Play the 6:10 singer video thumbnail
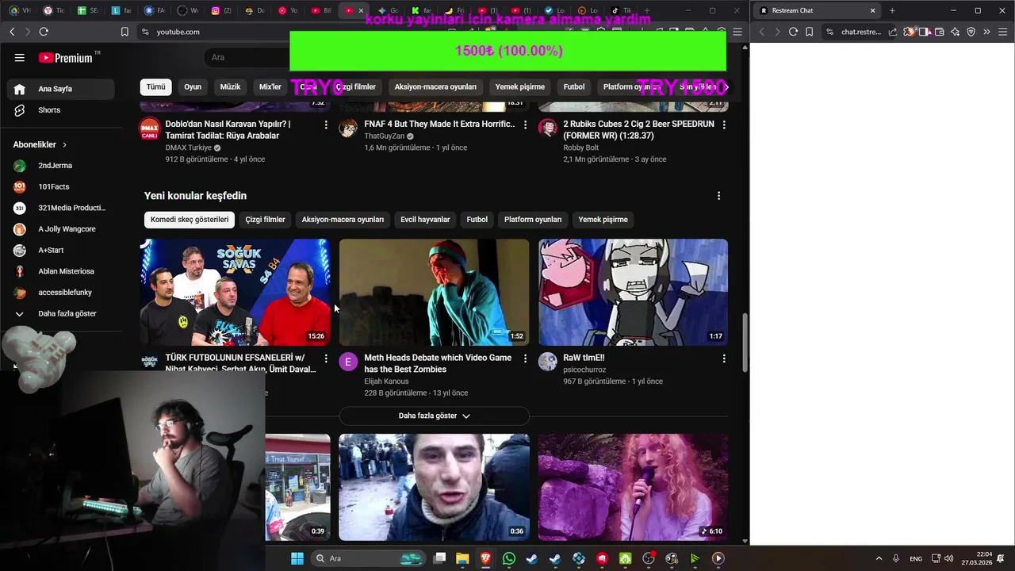 (x=633, y=487)
